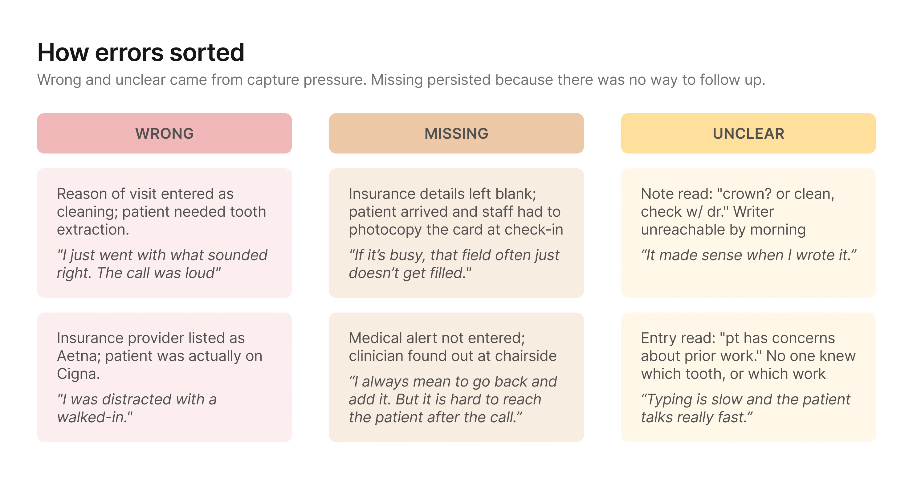Viewport: 913px width, 479px height.
Task: Click the quote "I was distracted with a walked-in"
Action: click(x=137, y=408)
